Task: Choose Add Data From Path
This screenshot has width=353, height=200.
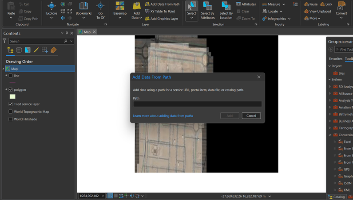Action: [163, 4]
